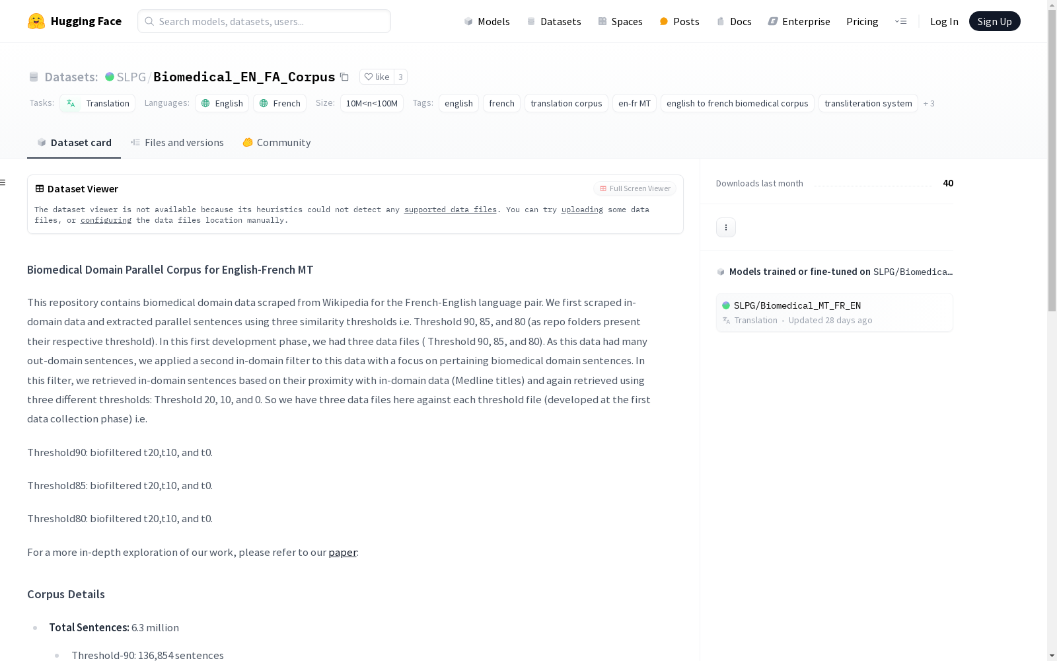The width and height of the screenshot is (1057, 661).
Task: Focus the search models and datasets field
Action: 264,21
